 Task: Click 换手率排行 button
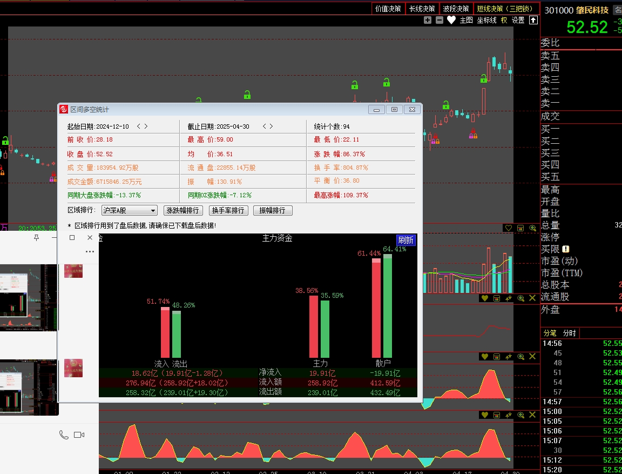click(228, 210)
